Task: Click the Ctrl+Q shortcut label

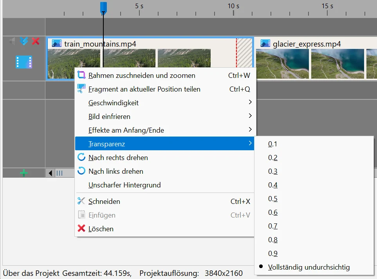Action: tap(240, 89)
